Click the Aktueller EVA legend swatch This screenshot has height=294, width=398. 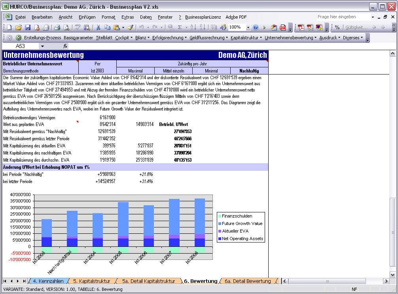220,231
